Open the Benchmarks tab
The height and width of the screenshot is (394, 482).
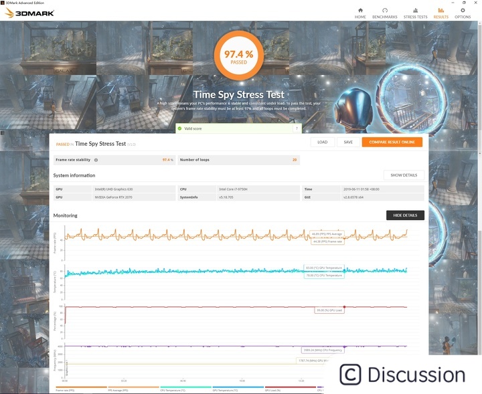tap(384, 13)
